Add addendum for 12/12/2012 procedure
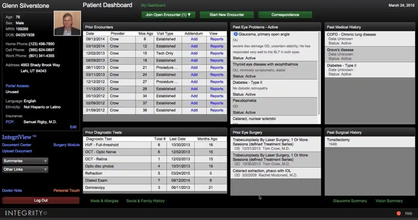418x220 pixels. point(194,82)
